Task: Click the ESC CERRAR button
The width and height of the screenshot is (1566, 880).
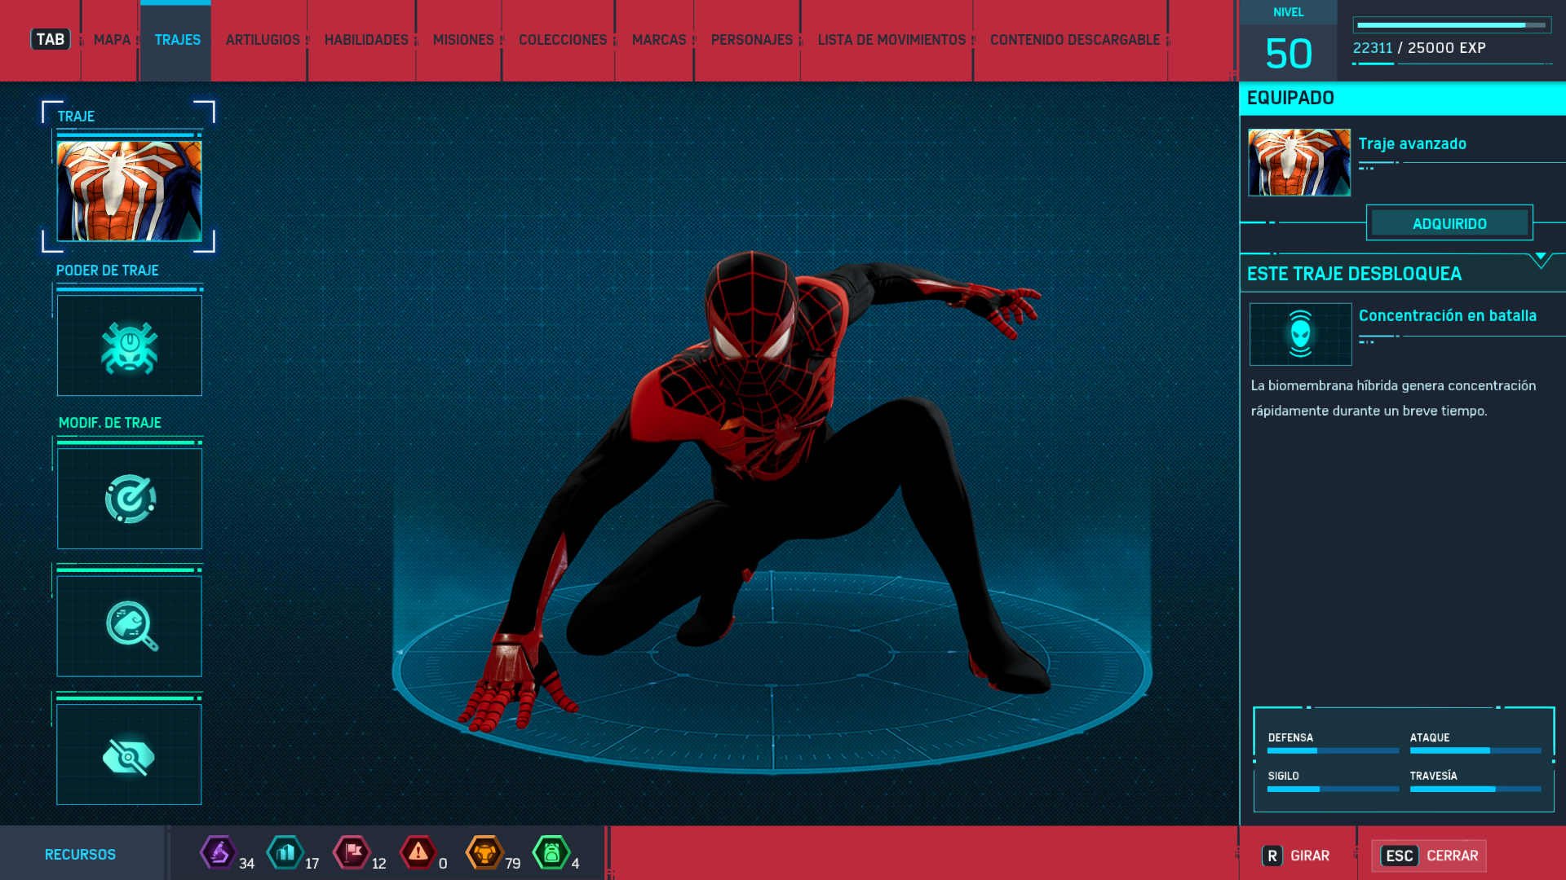Action: tap(1429, 856)
